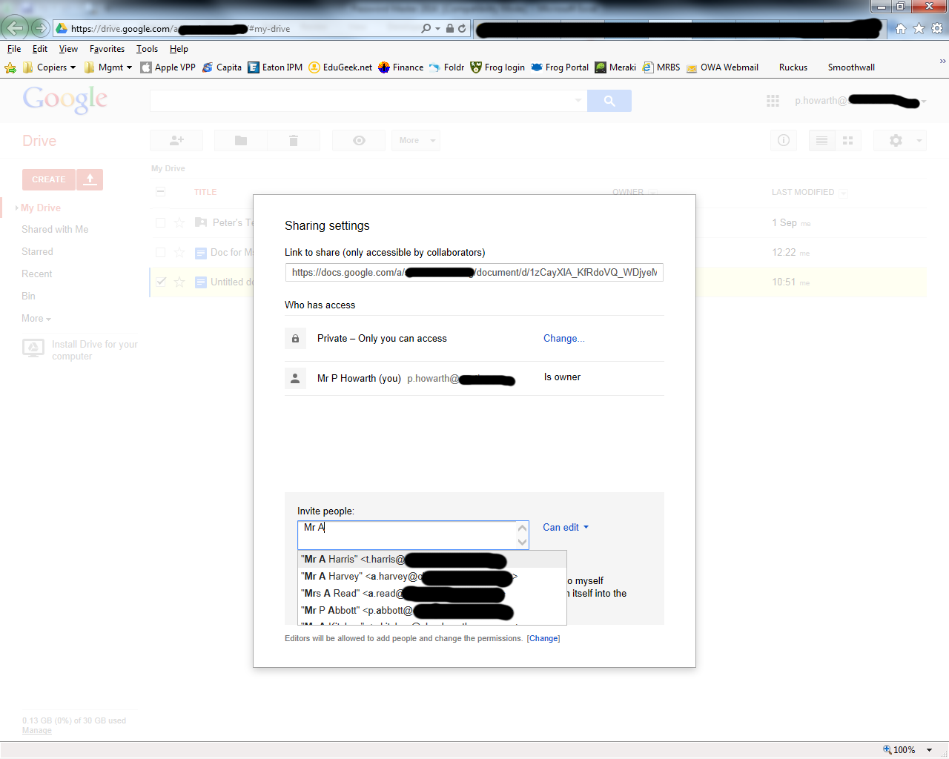Click the move-to-folder icon in toolbar
The width and height of the screenshot is (949, 759).
241,140
